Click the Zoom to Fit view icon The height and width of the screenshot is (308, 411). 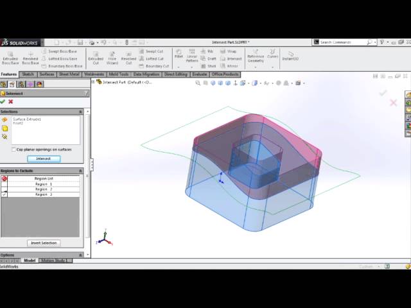[198, 83]
